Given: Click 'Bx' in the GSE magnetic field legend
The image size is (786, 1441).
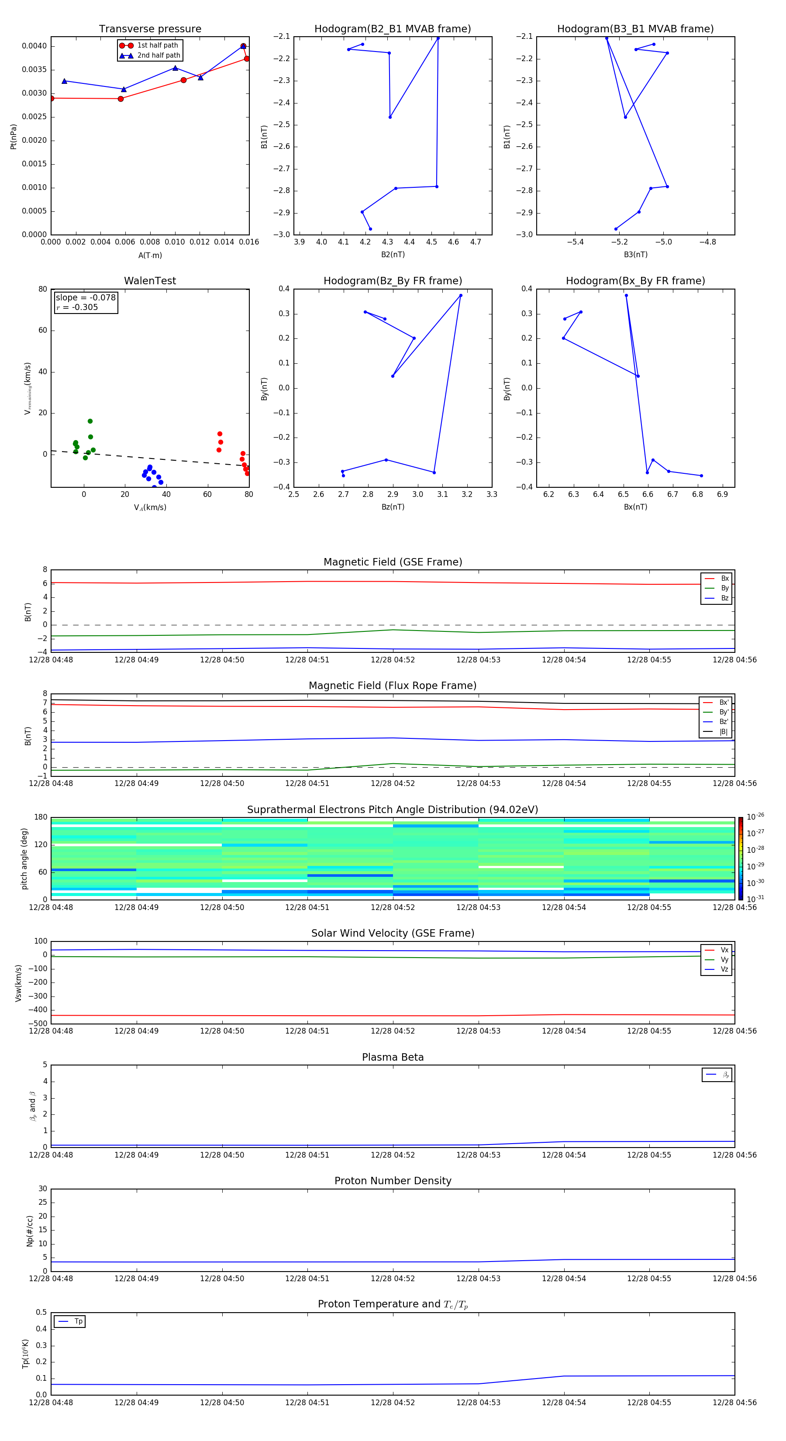Looking at the screenshot, I should point(724,579).
